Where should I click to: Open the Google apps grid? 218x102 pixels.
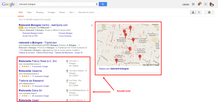193,4
